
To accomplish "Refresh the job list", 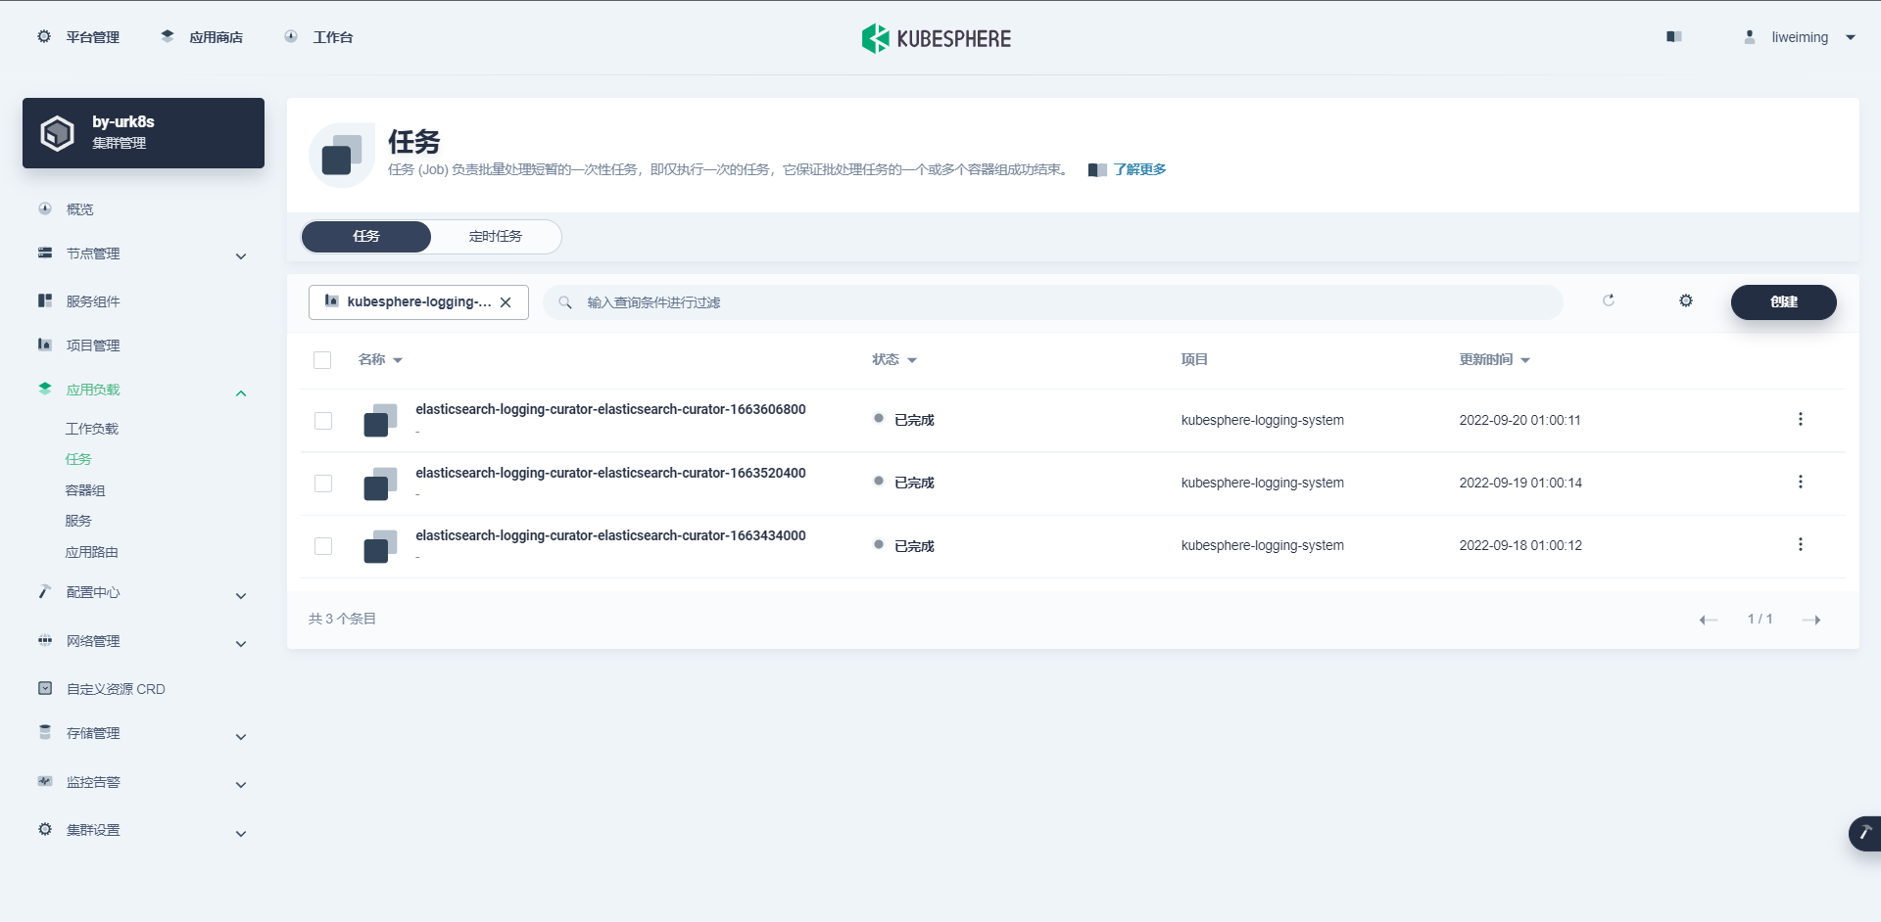I will (x=1609, y=300).
